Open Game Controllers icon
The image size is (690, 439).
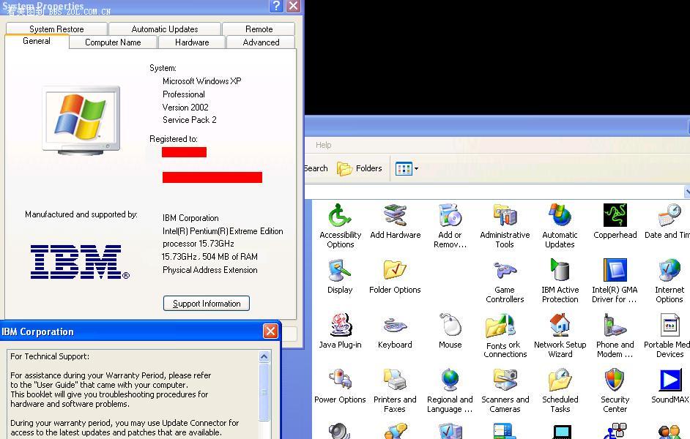coord(505,271)
